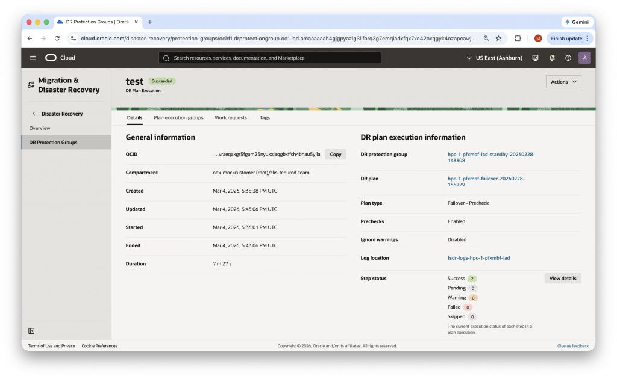Go back using the Disaster Recovery chevron
The image size is (617, 379).
point(33,113)
